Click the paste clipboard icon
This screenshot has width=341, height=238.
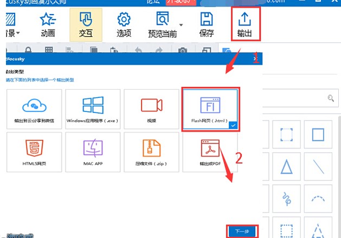[114, 50]
